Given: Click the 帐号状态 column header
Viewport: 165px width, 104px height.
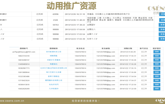Looking at the screenshot, I should click(144, 49).
